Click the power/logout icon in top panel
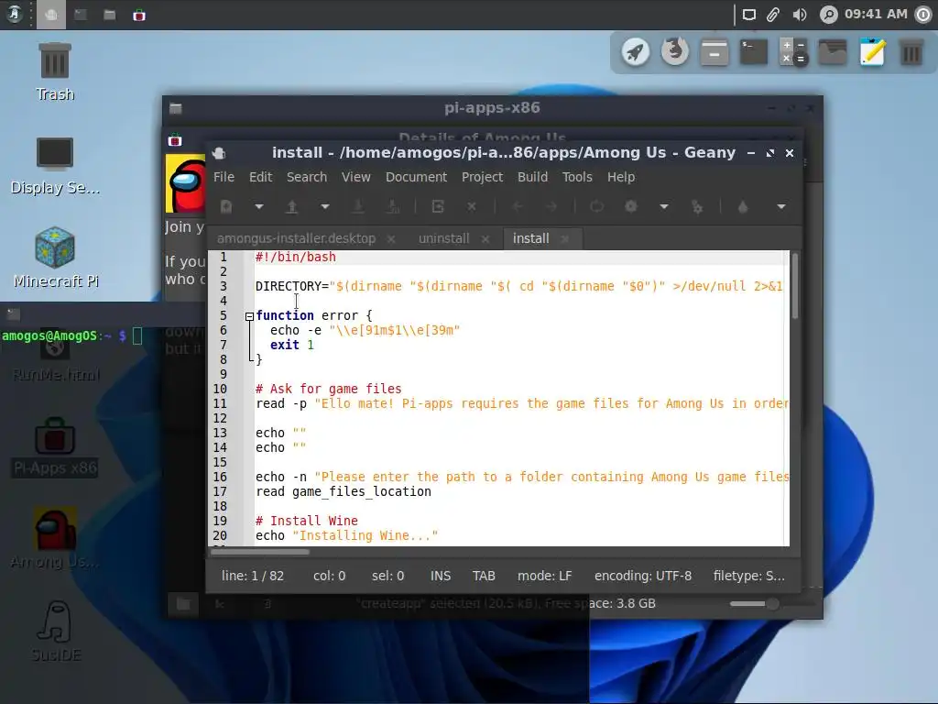The width and height of the screenshot is (938, 704). point(923,15)
